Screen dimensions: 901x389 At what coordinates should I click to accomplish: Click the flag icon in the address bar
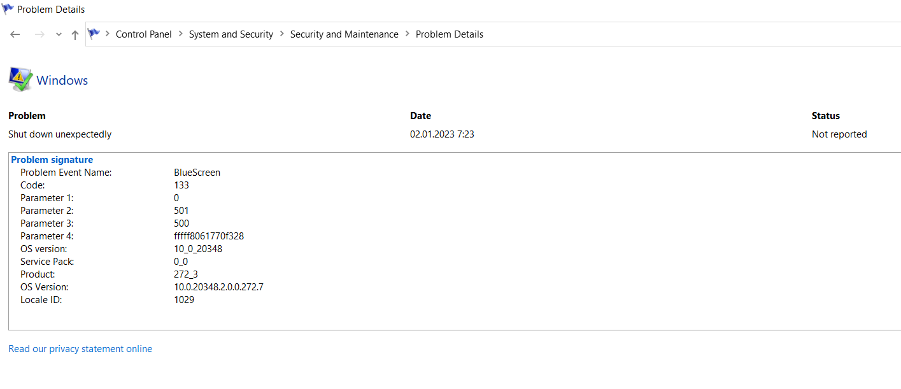click(94, 33)
